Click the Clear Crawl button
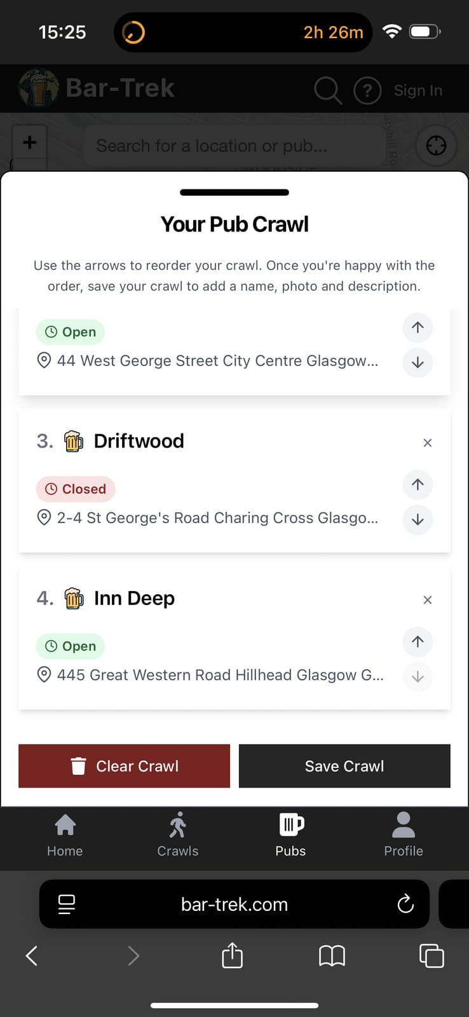 pyautogui.click(x=124, y=766)
